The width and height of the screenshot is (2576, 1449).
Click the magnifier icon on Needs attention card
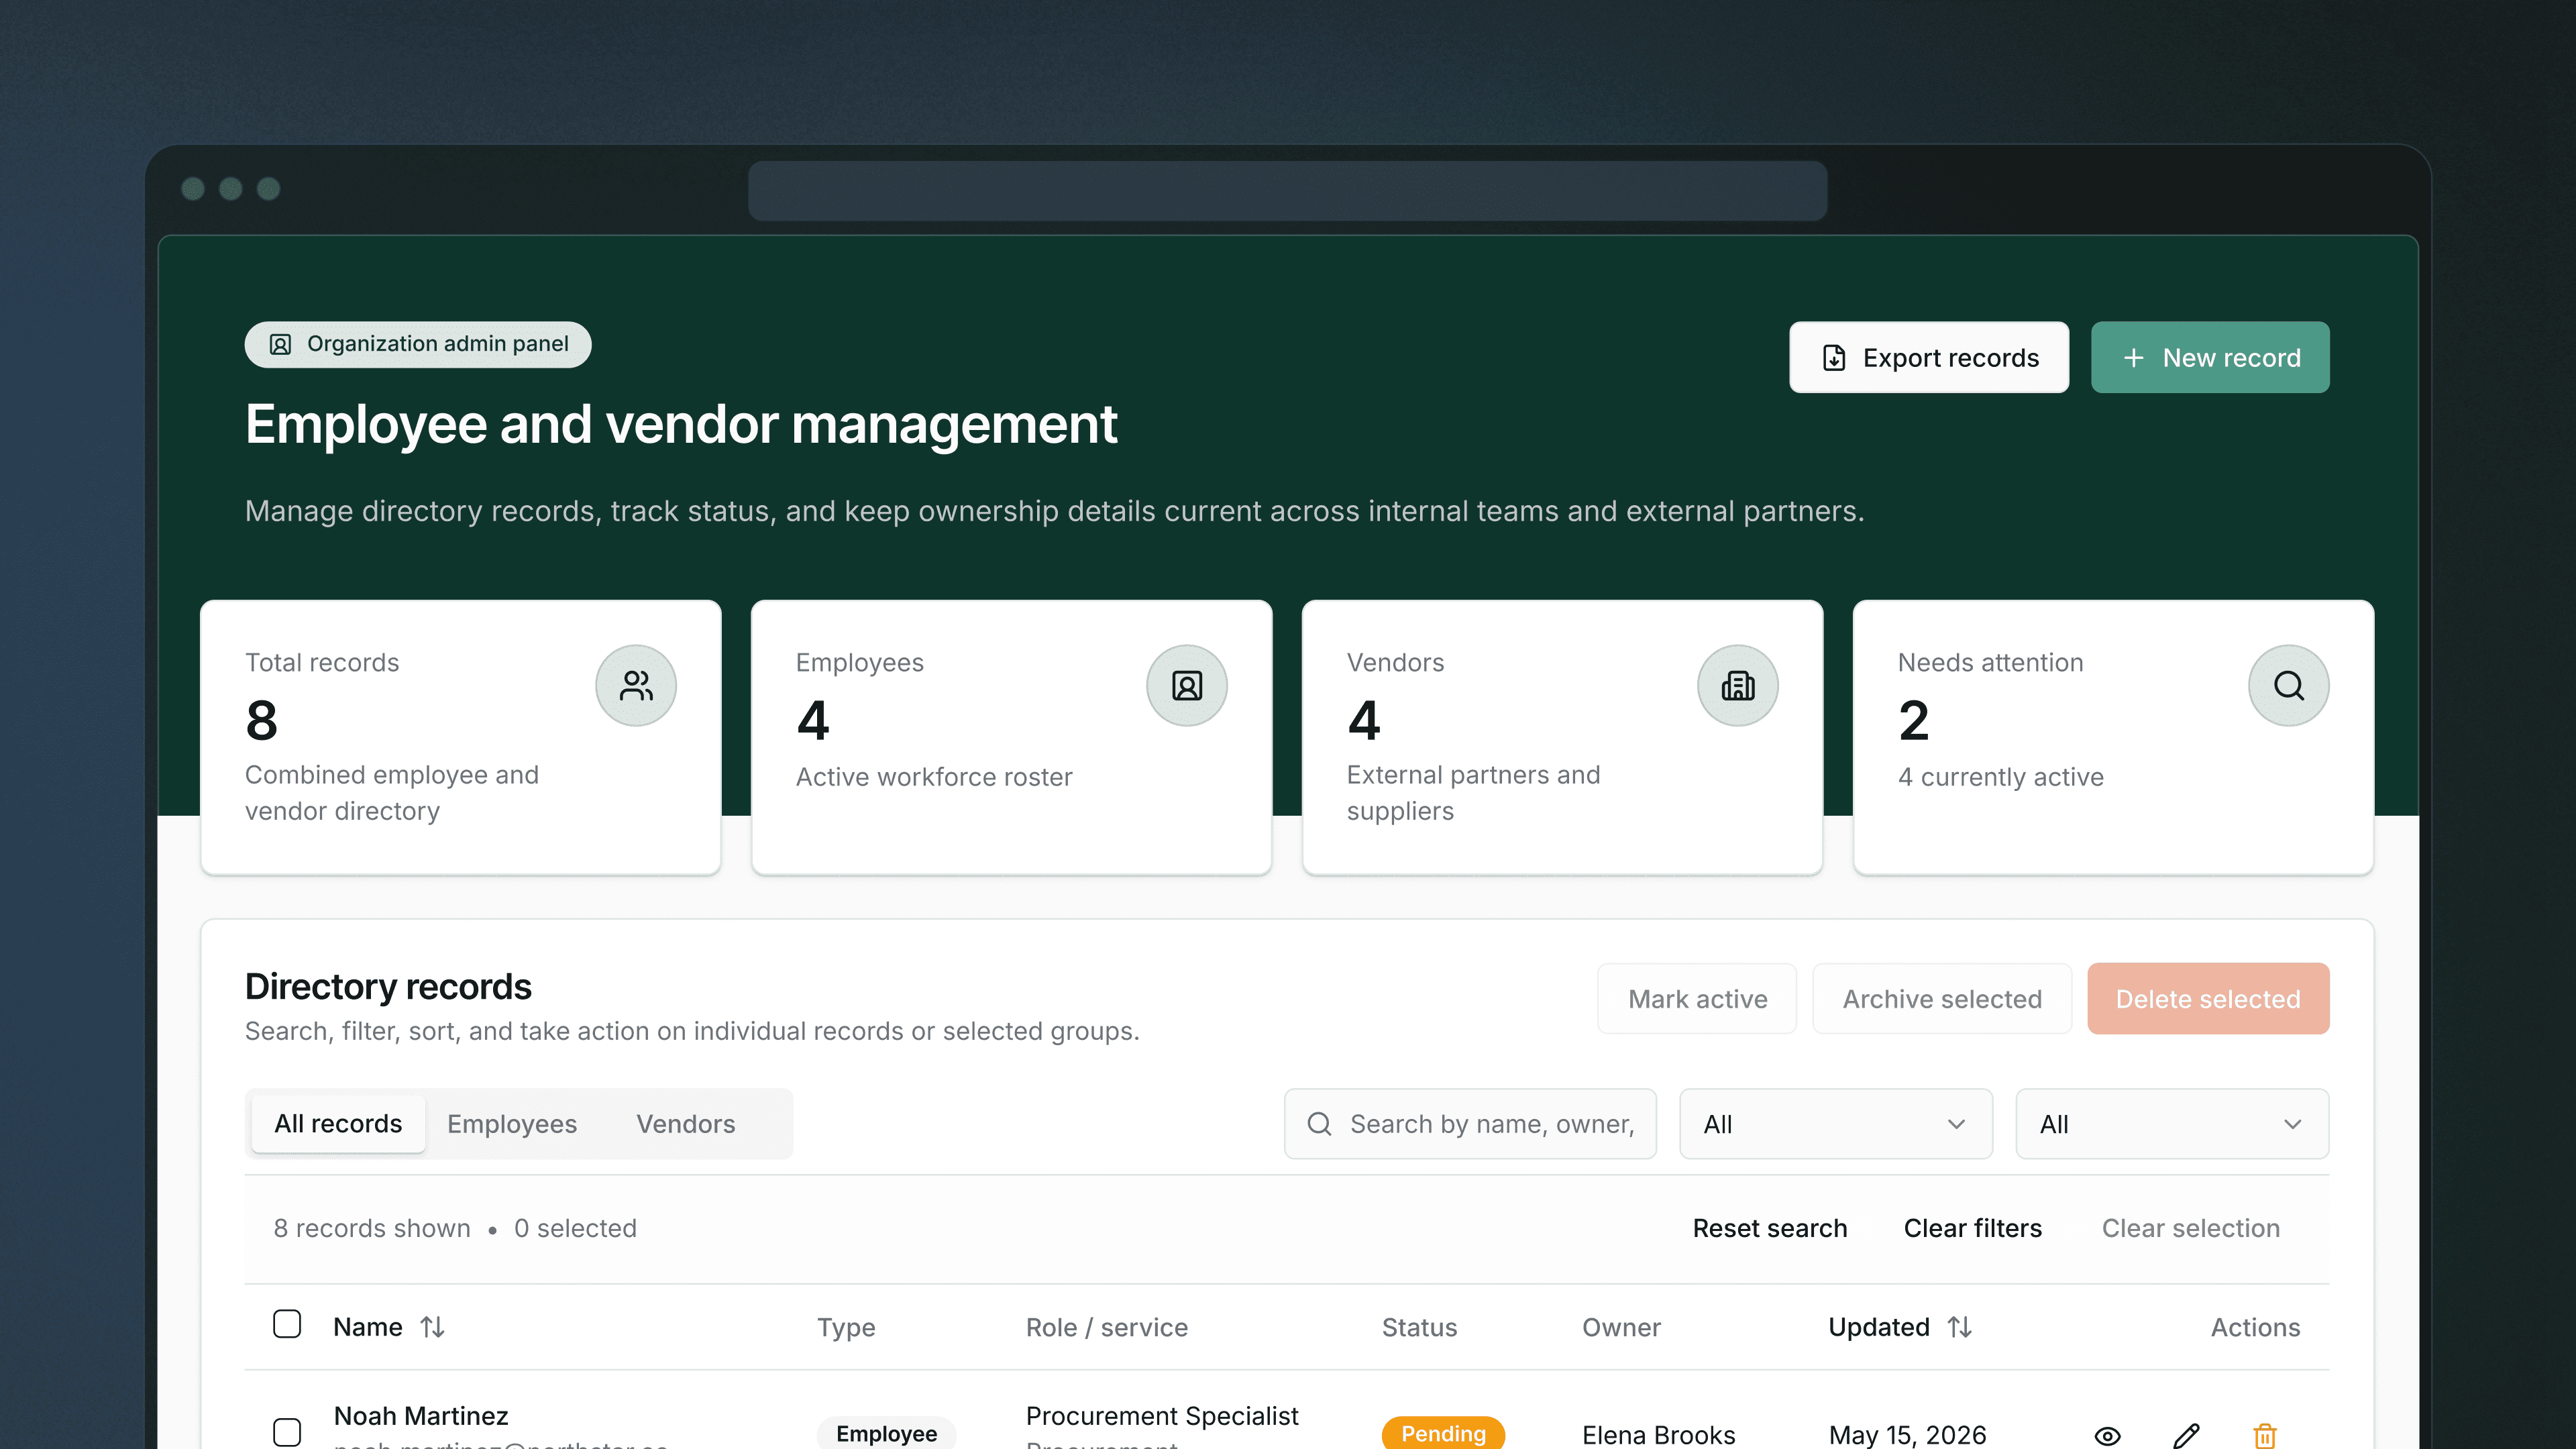click(2289, 685)
